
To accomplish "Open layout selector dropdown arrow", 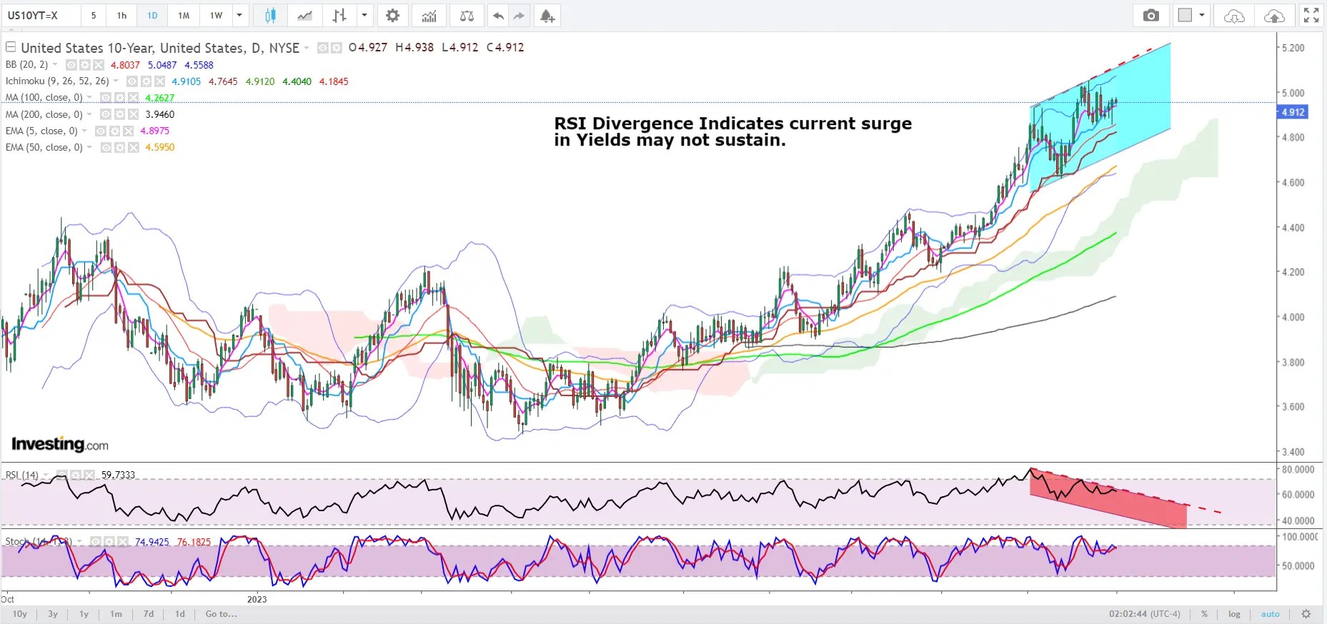I will [1202, 16].
